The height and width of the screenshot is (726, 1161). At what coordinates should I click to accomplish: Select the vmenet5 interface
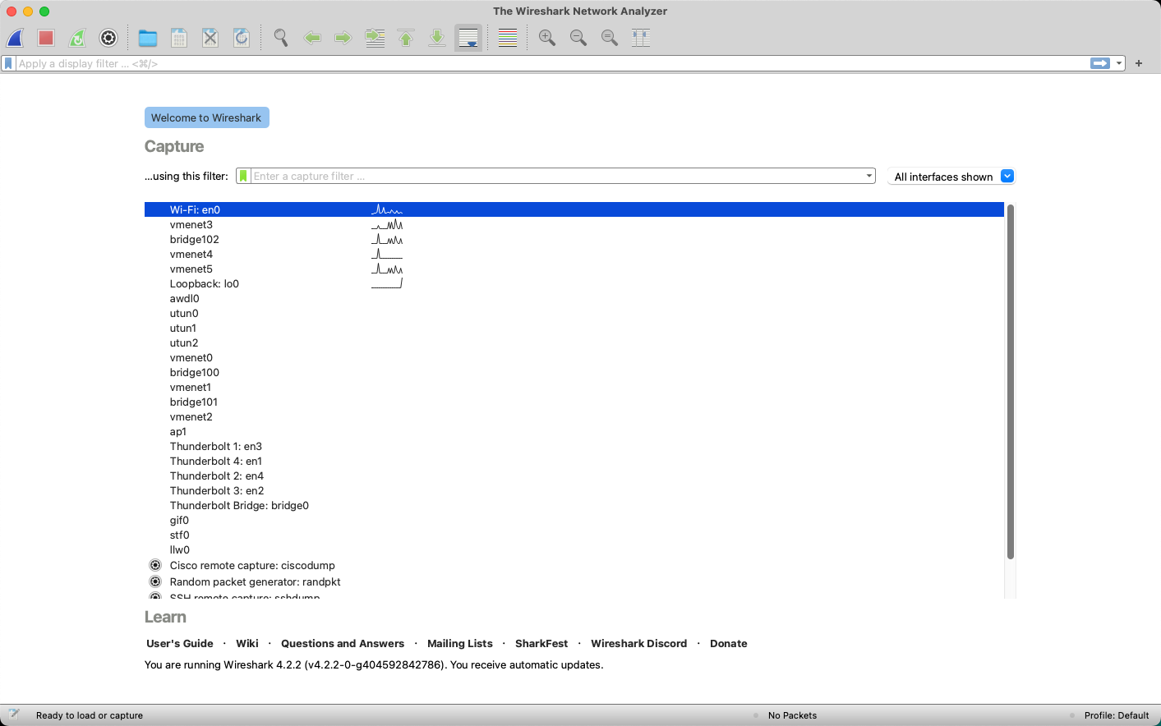(574, 269)
